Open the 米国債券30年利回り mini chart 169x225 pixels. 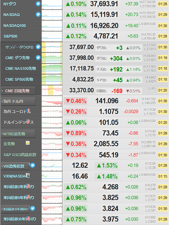point(52,220)
